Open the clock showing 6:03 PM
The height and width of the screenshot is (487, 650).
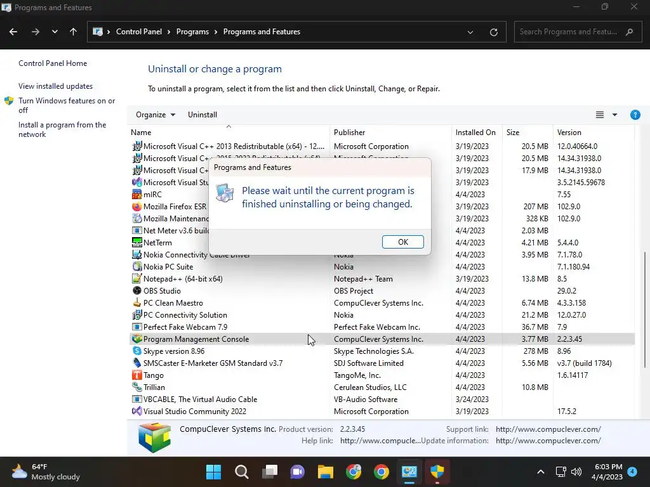[x=607, y=472]
